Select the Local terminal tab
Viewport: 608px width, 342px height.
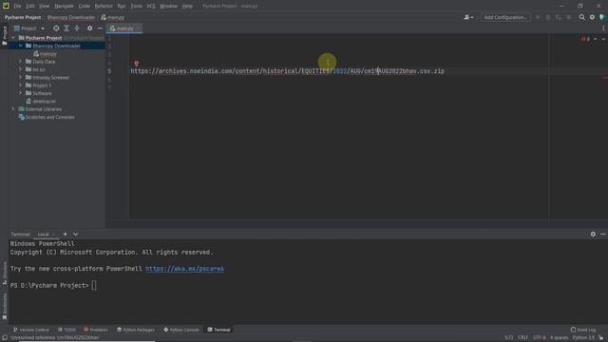[x=44, y=235]
